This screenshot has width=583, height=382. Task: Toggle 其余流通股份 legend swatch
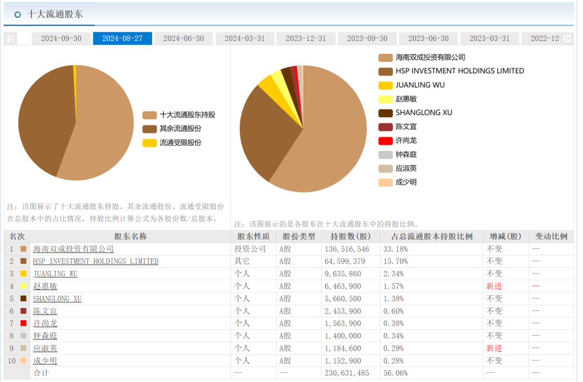coord(149,129)
